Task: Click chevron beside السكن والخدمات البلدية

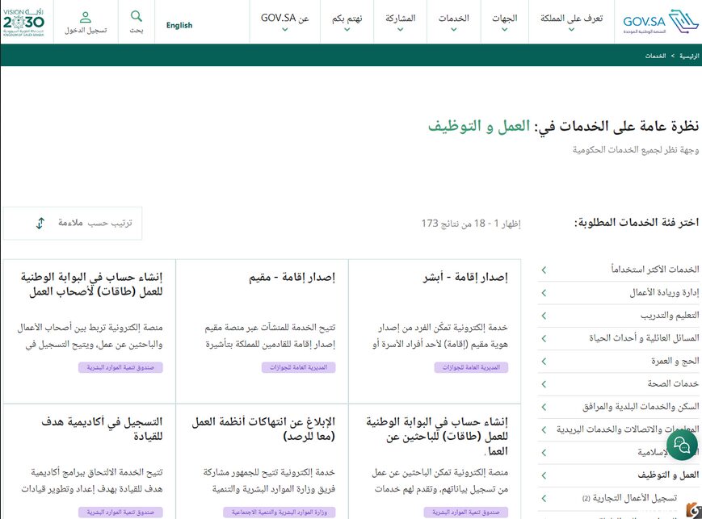Action: (544, 407)
